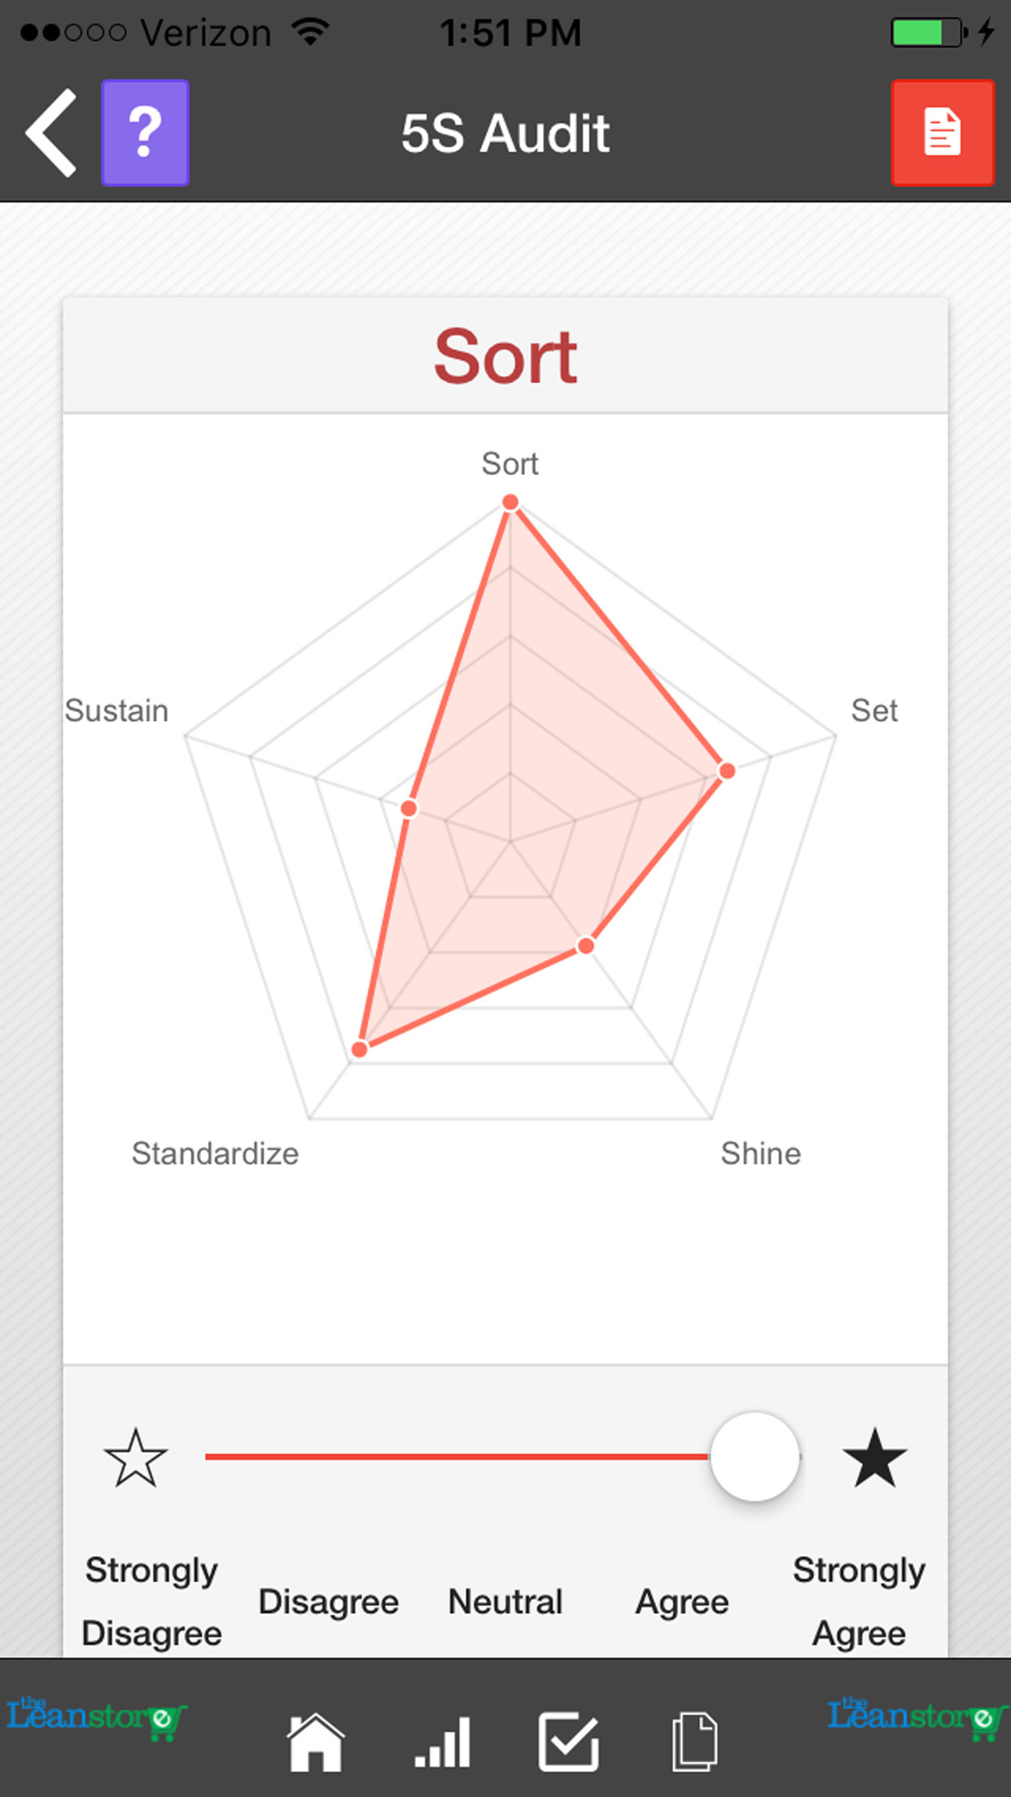Click the Set axis label on chart
Screen dimensions: 1011x1797
(873, 710)
